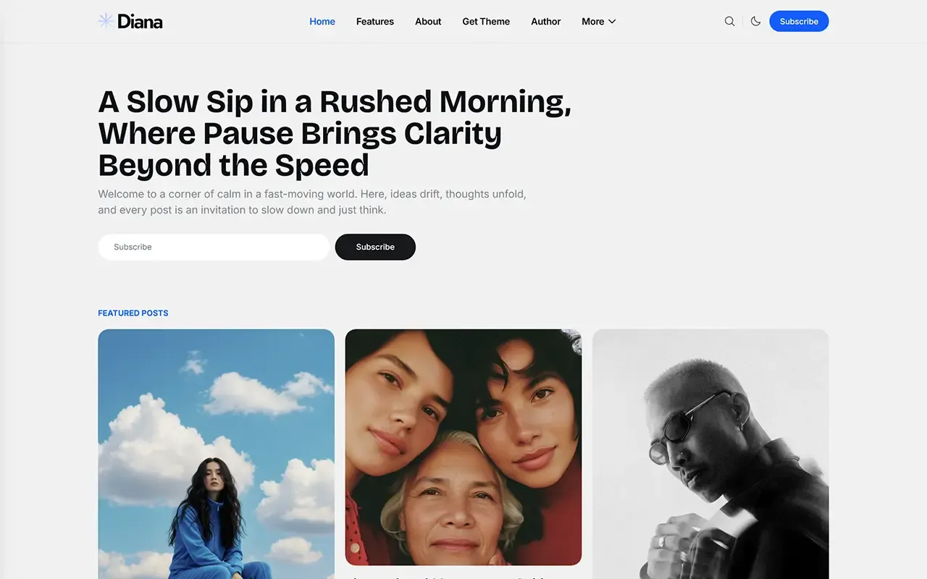Open the black-and-white man featured post
Viewport: 927px width, 579px height.
click(710, 454)
